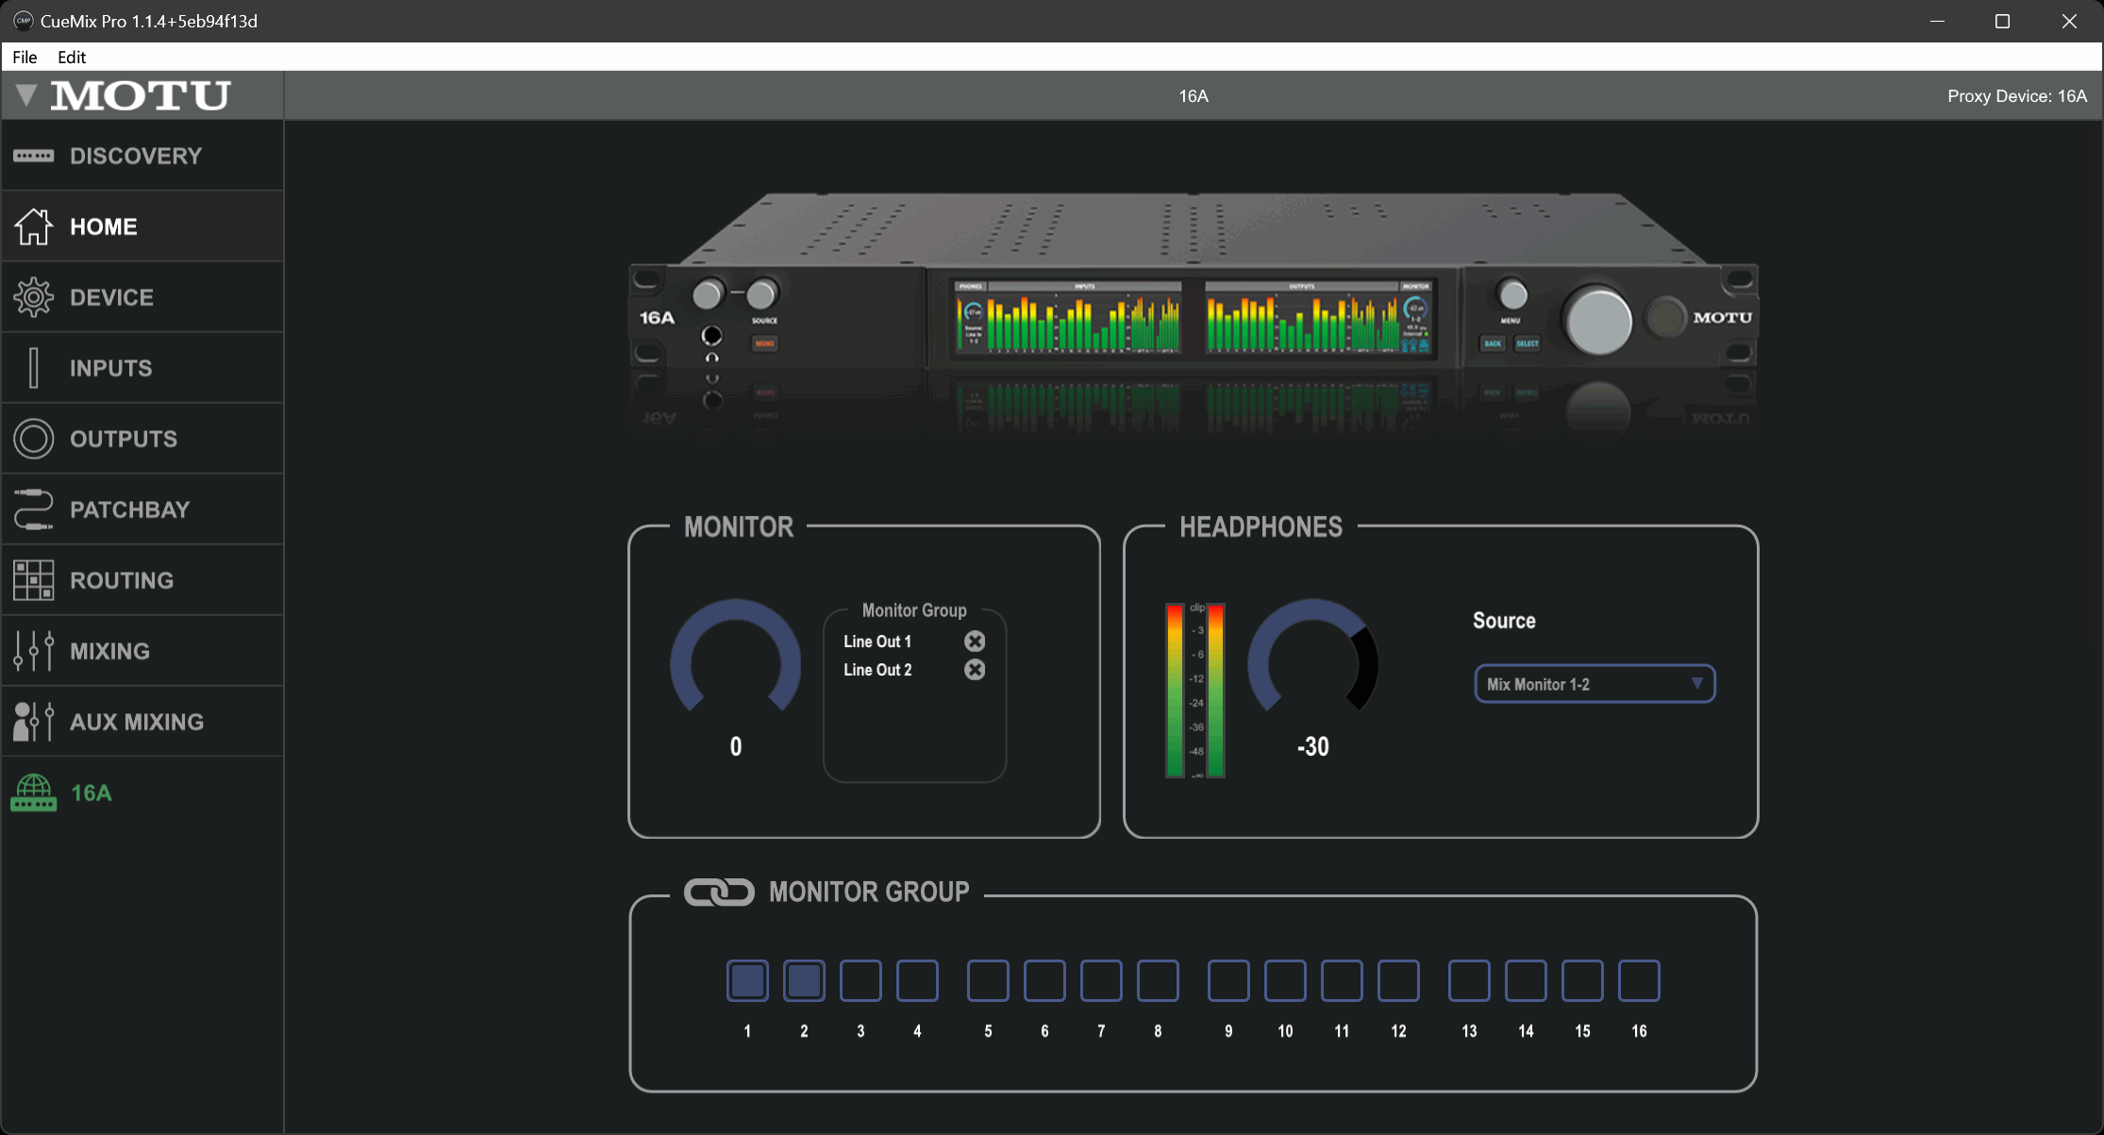Go to the Inputs page
The width and height of the screenshot is (2104, 1135).
pyautogui.click(x=110, y=368)
